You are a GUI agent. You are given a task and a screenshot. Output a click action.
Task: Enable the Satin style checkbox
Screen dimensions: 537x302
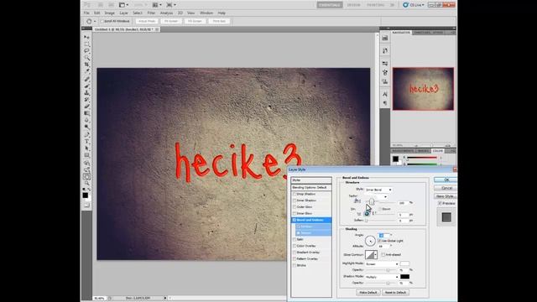click(x=295, y=240)
